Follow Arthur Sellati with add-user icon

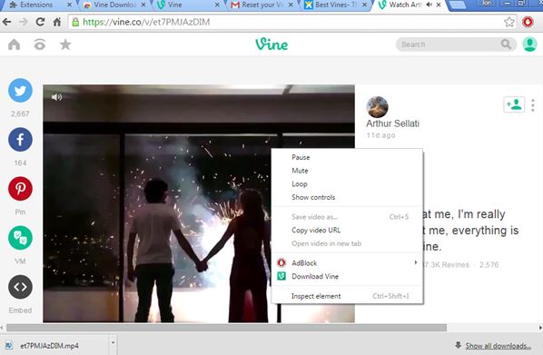(514, 104)
